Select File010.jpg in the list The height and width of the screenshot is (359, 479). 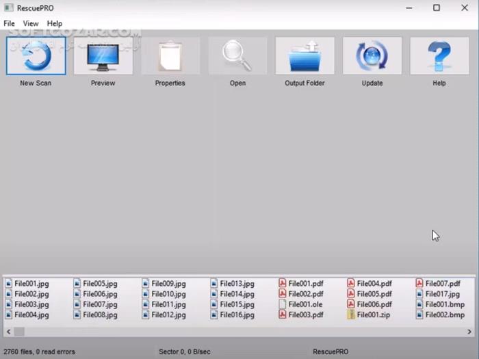tap(164, 294)
